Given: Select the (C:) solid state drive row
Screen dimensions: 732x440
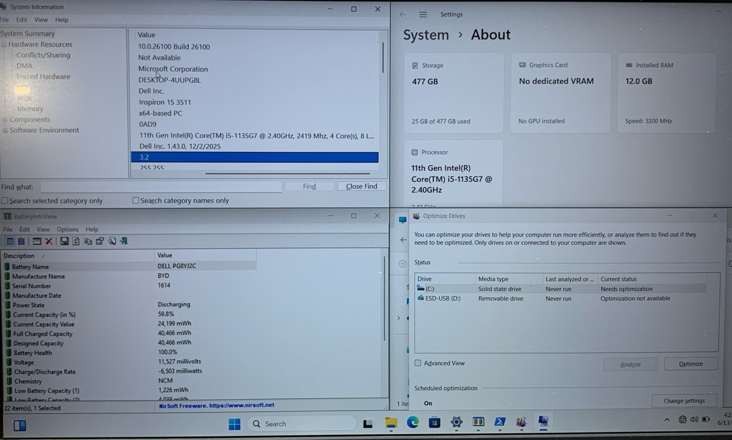Looking at the screenshot, I should click(x=561, y=289).
